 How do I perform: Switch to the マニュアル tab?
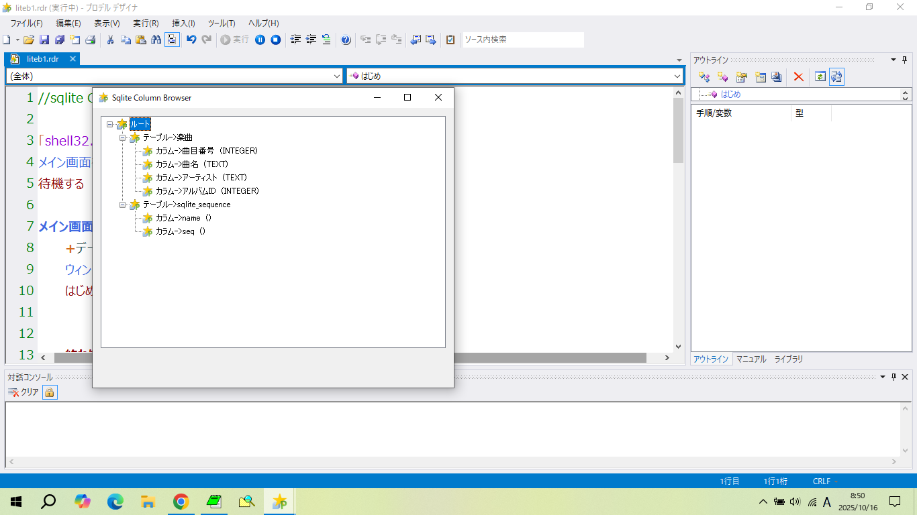click(751, 359)
